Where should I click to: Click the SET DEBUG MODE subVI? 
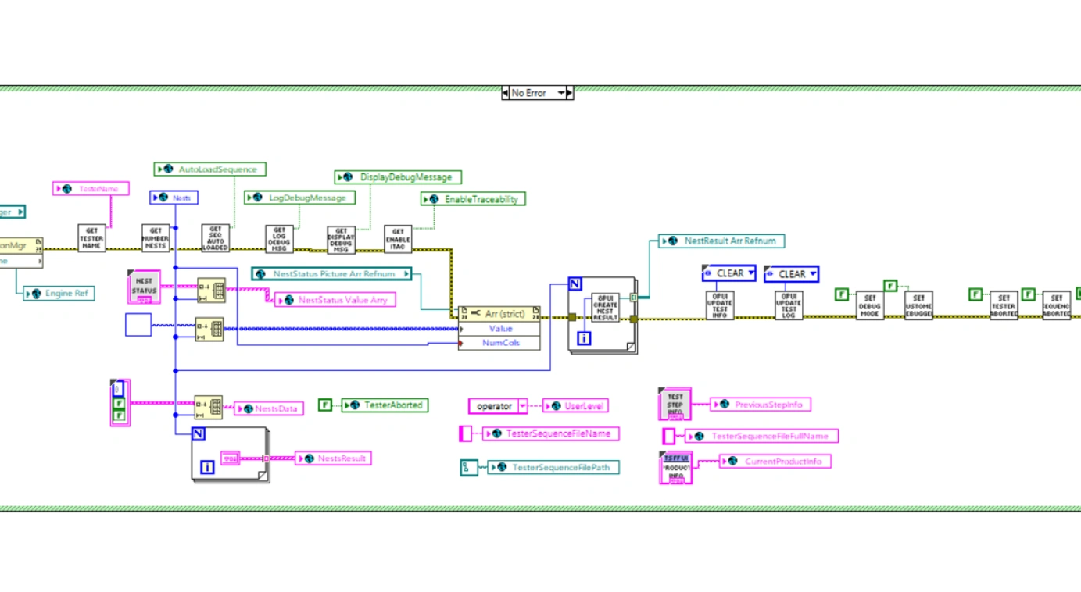click(x=870, y=305)
